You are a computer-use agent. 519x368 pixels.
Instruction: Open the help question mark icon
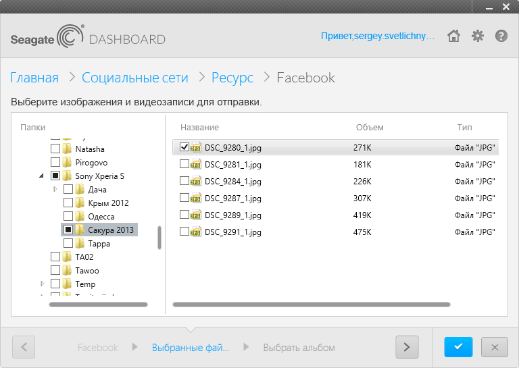(x=501, y=36)
